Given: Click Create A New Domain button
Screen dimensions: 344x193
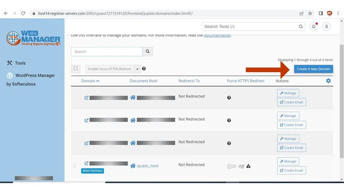Looking at the screenshot, I should coord(314,69).
